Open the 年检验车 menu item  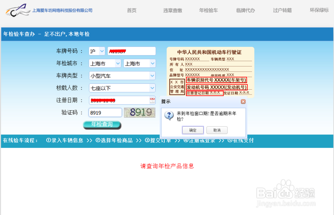(x=208, y=10)
